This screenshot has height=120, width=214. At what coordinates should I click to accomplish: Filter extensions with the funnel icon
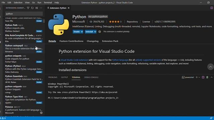28,8
